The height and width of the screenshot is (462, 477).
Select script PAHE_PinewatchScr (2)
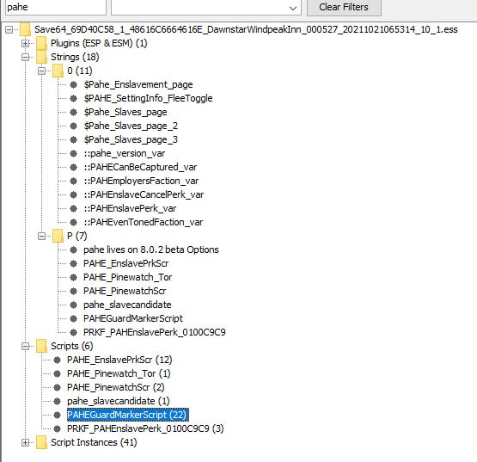click(116, 387)
